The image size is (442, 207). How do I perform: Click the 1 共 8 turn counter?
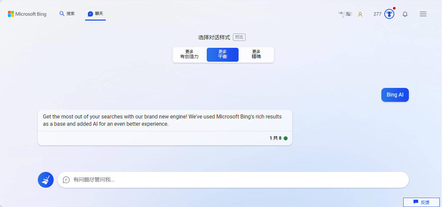[275, 138]
